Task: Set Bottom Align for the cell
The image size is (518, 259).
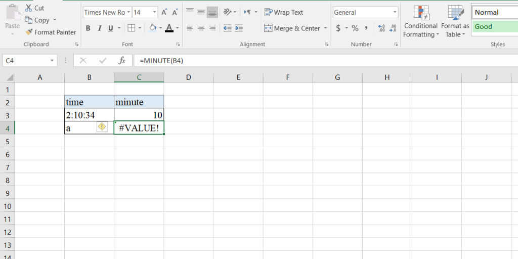Action: pos(212,13)
